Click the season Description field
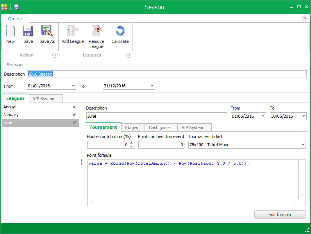The height and width of the screenshot is (234, 311). pos(166,74)
